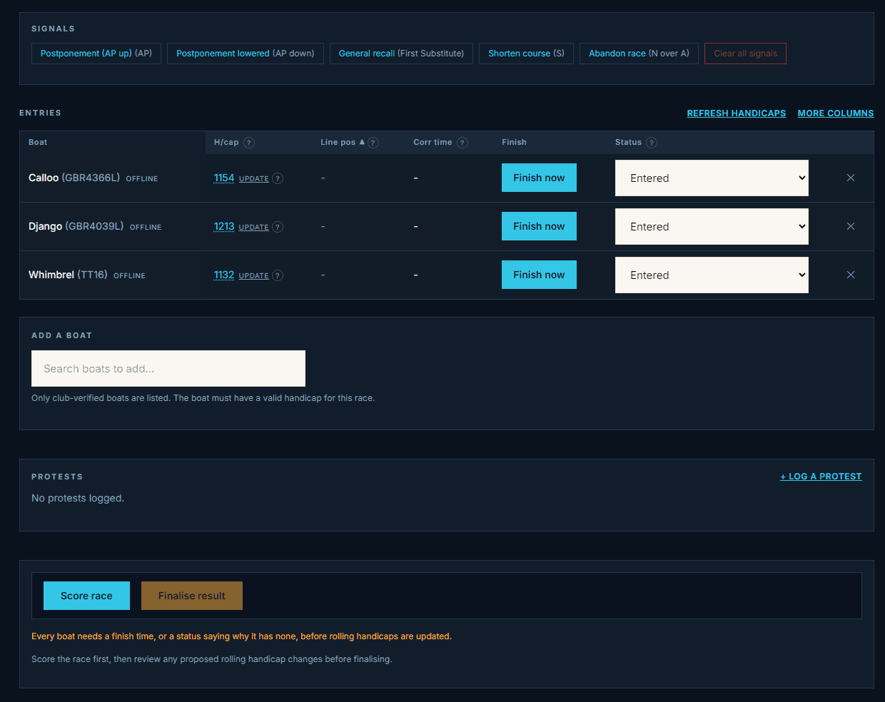This screenshot has height=702, width=885.
Task: Click the Django boat name
Action: click(45, 226)
